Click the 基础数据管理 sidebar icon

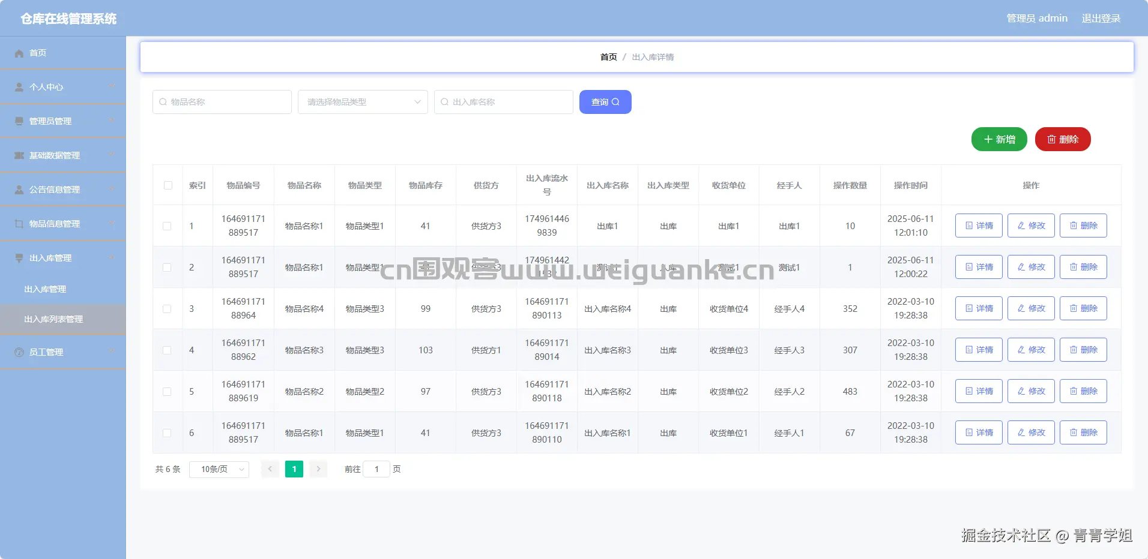coord(19,156)
